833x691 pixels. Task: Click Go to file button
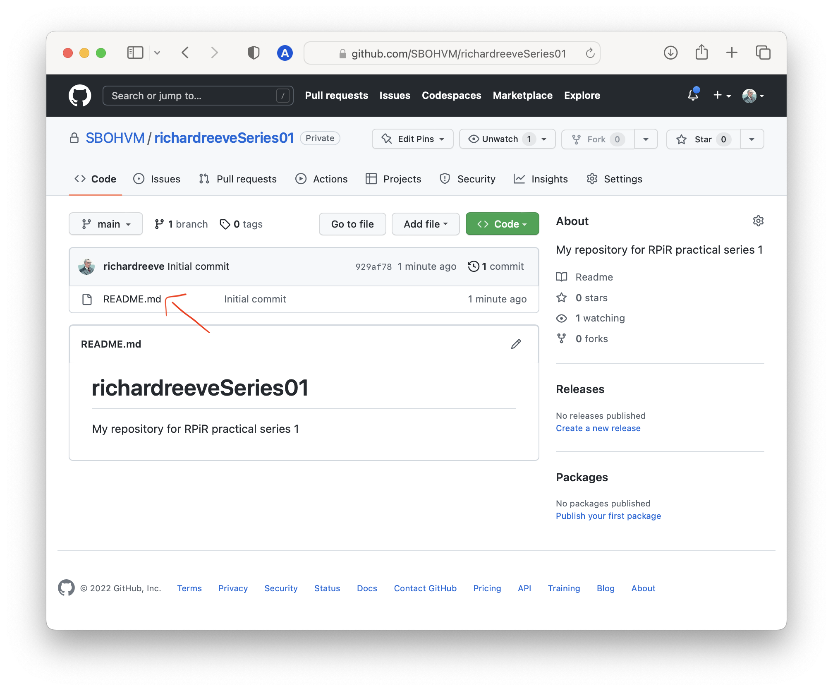click(x=352, y=224)
